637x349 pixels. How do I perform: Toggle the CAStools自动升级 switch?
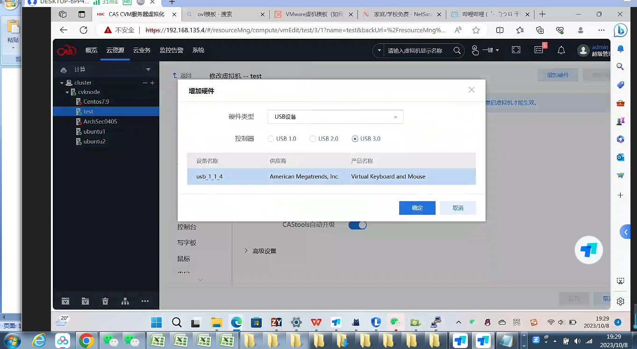click(x=358, y=225)
